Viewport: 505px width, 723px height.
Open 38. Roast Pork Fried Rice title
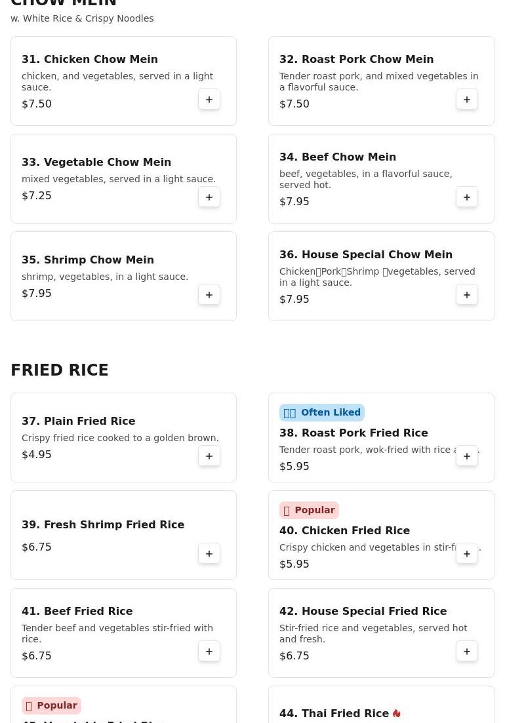tap(353, 433)
